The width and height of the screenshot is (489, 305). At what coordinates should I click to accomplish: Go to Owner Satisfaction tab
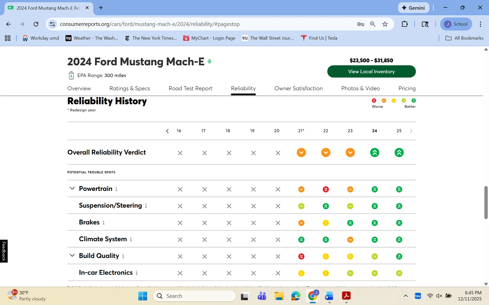click(x=299, y=88)
